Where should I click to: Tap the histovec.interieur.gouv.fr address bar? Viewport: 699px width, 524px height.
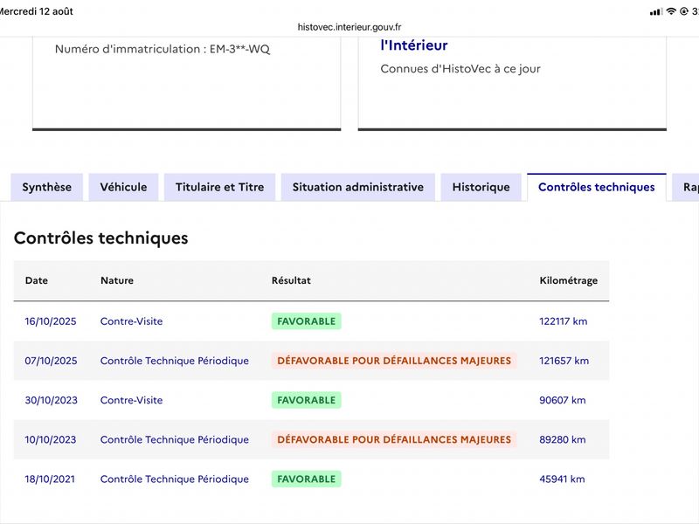(349, 27)
